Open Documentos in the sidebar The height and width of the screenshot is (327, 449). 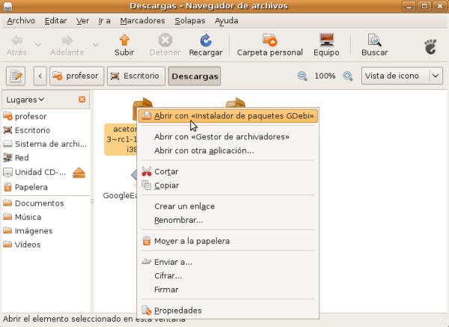click(40, 204)
